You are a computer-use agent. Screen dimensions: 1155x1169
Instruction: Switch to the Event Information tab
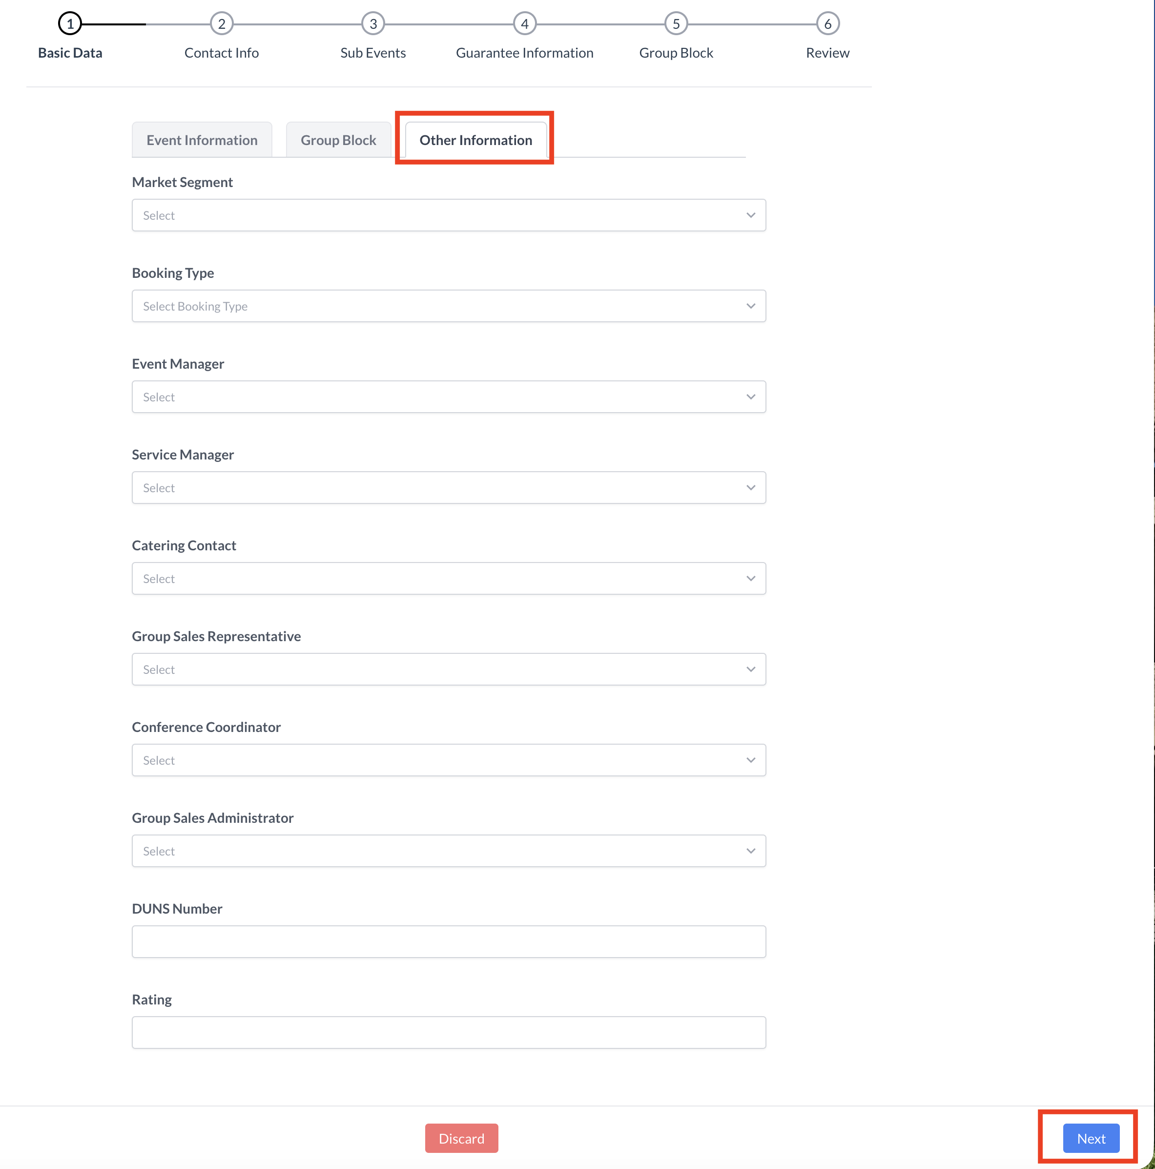pos(202,140)
